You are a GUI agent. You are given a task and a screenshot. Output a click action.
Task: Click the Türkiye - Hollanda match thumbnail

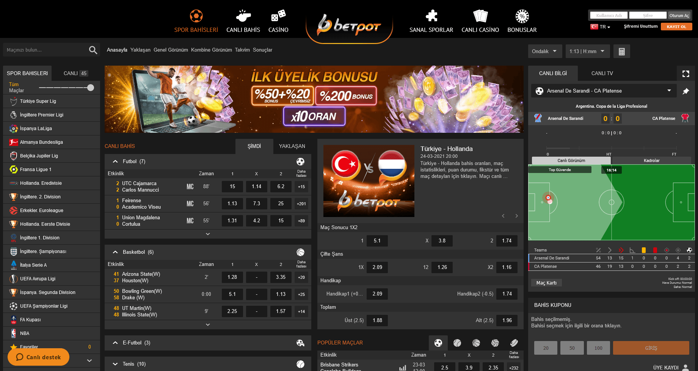pos(369,181)
